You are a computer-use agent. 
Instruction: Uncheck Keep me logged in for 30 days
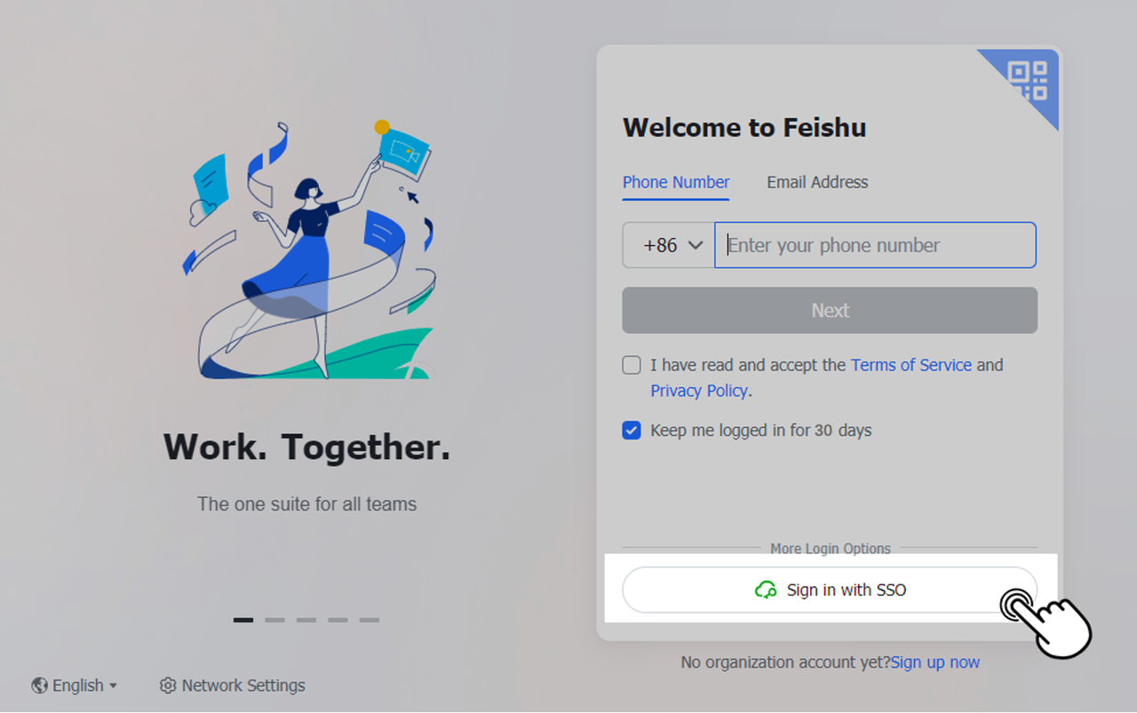click(x=632, y=431)
